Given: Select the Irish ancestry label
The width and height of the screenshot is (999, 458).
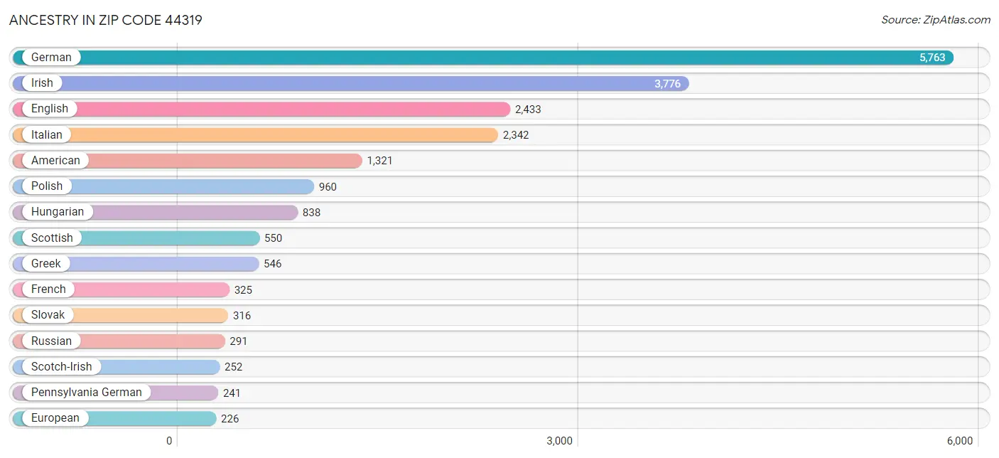Looking at the screenshot, I should pos(42,83).
